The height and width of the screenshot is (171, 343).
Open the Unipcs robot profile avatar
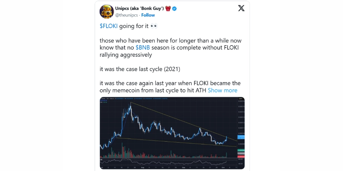[x=107, y=12]
